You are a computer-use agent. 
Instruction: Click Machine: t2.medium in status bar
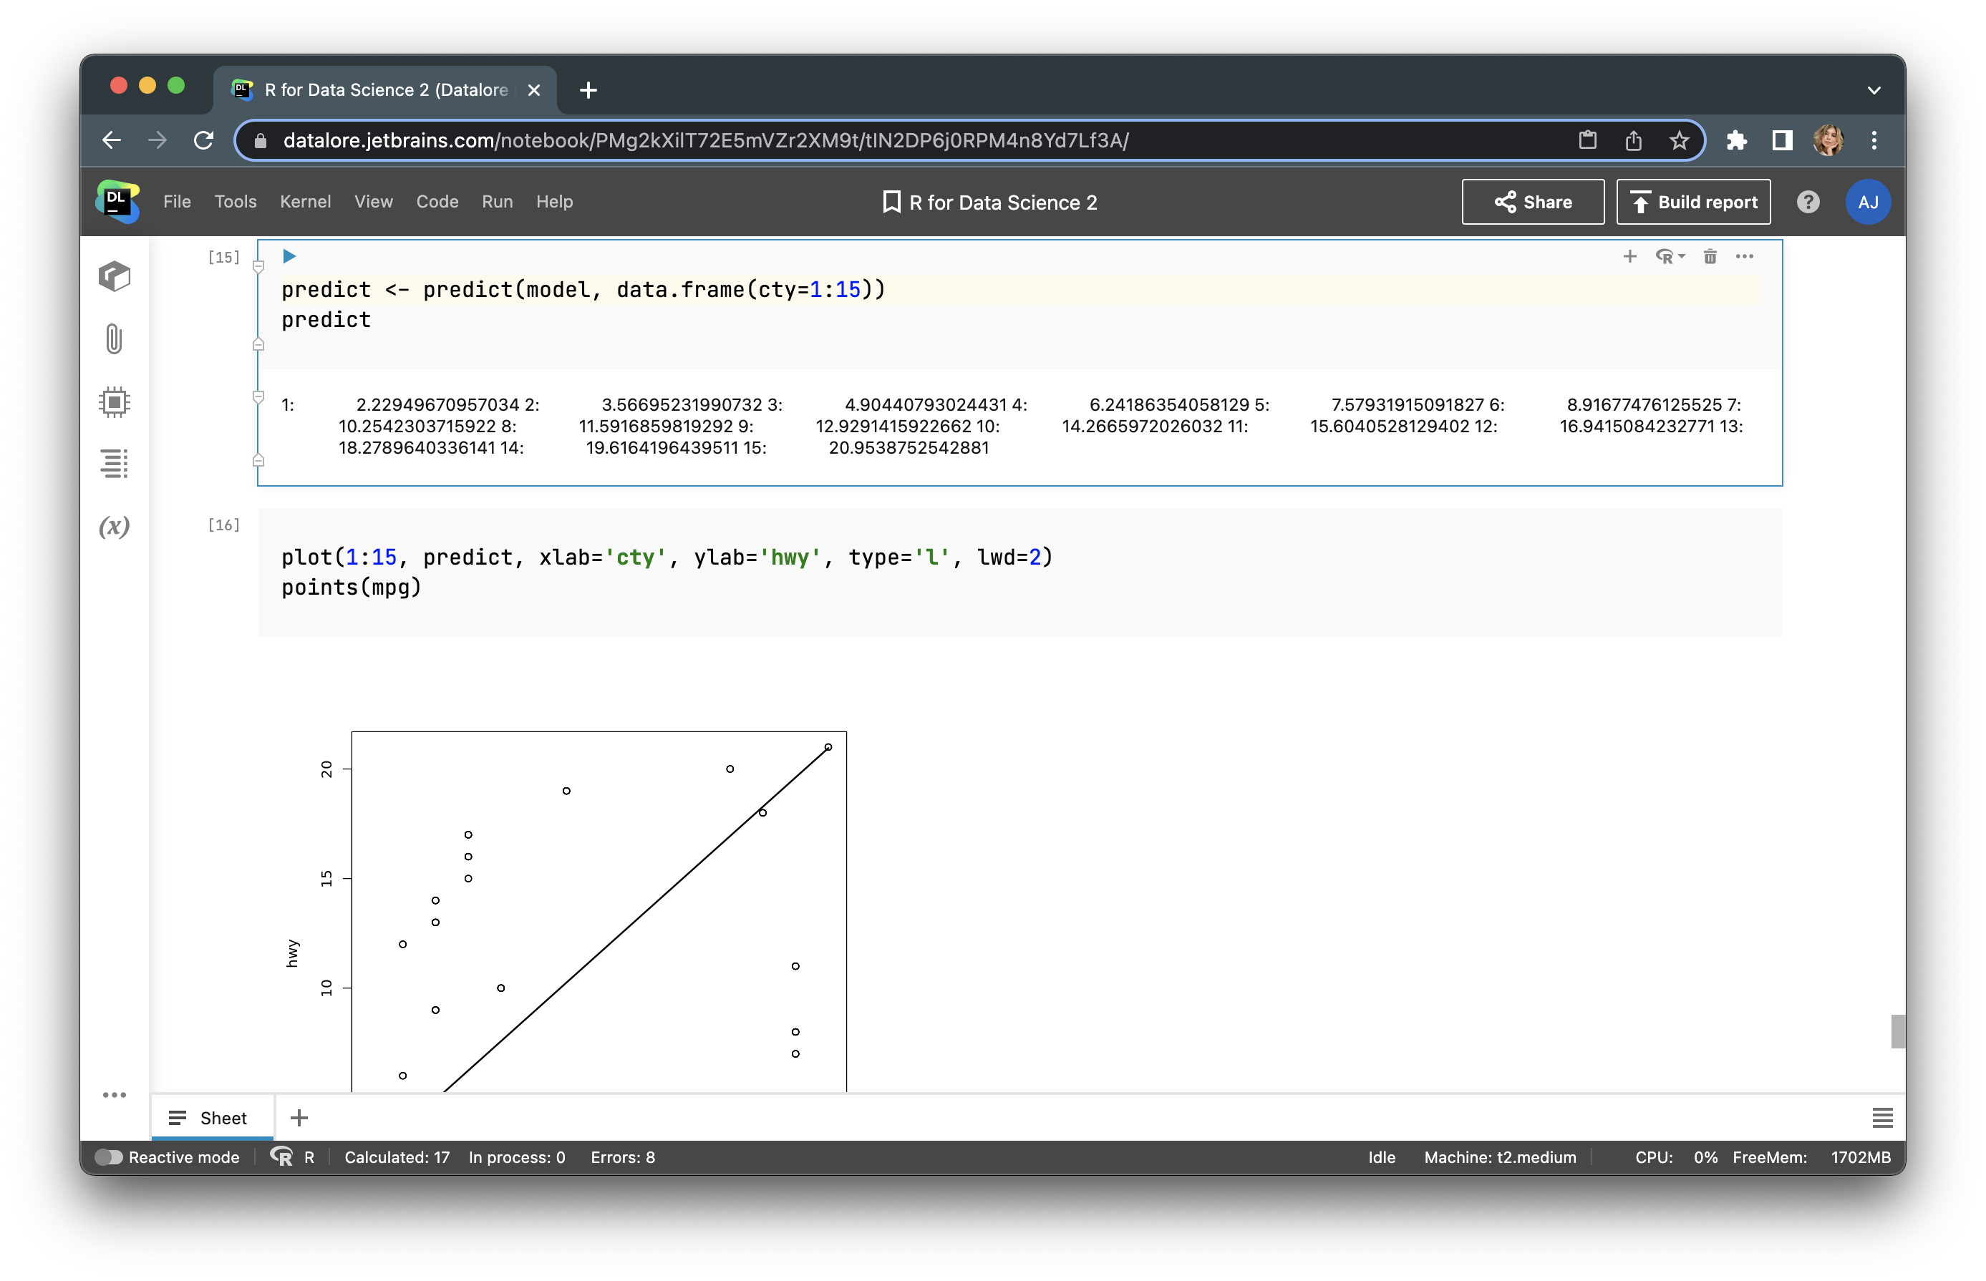pyautogui.click(x=1499, y=1157)
